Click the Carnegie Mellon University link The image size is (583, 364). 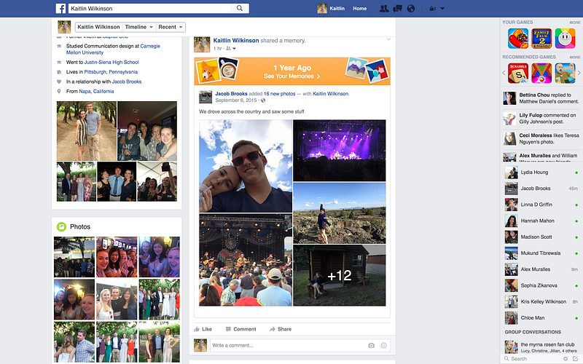tap(113, 49)
